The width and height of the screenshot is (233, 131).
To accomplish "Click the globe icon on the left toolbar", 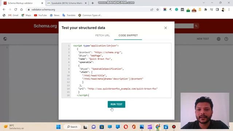I will pos(5,39).
